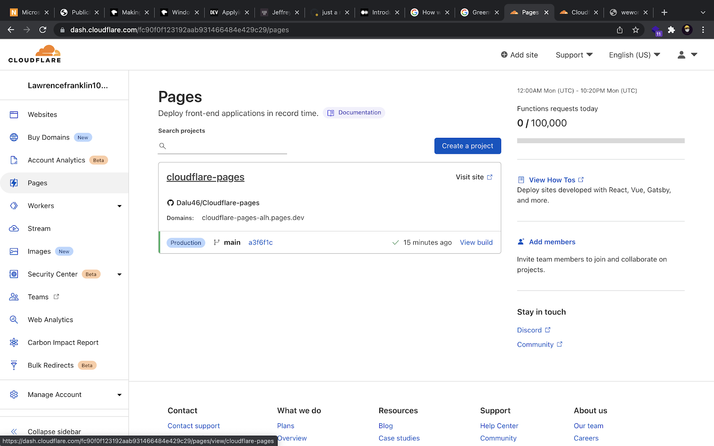
Task: Click Contact support in footer
Action: click(194, 426)
